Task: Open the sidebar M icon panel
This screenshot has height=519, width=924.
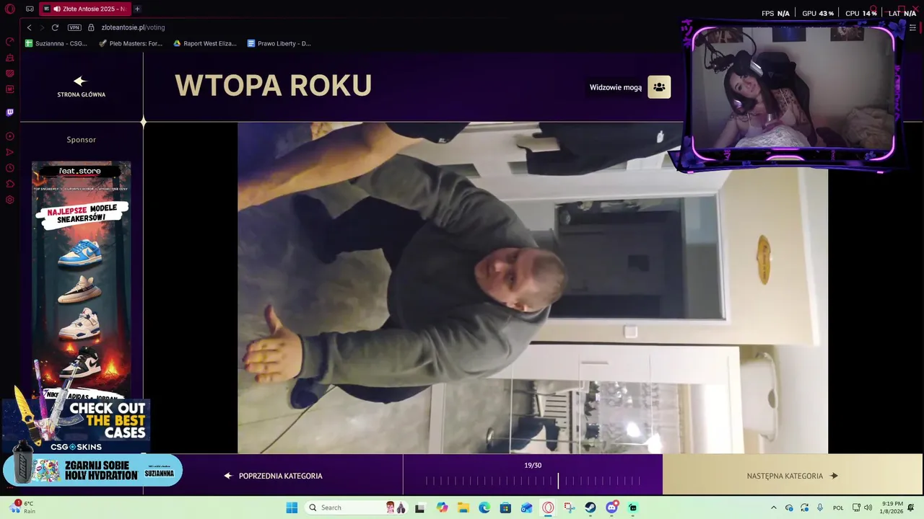Action: 10,89
